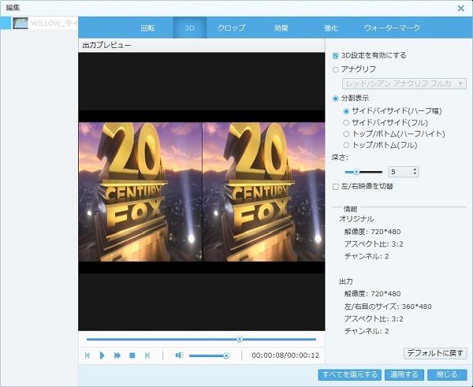
Task: Apply changes with 適用する button
Action: (404, 374)
